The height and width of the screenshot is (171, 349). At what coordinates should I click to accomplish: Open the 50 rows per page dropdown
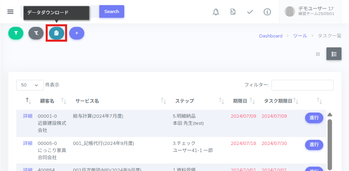tap(30, 85)
